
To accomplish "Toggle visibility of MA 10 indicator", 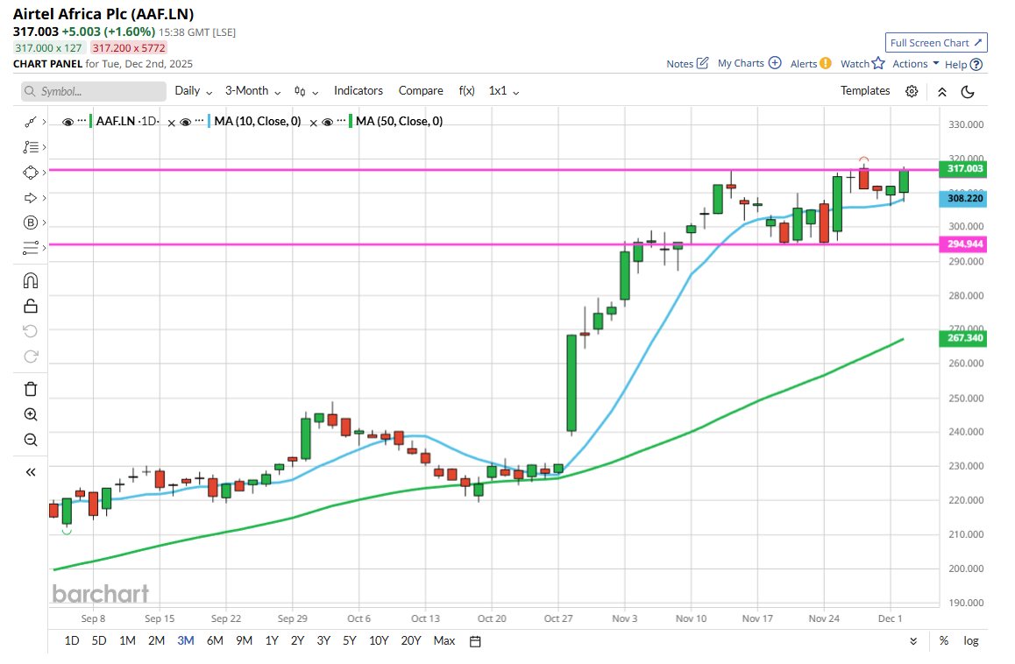I will coord(185,122).
